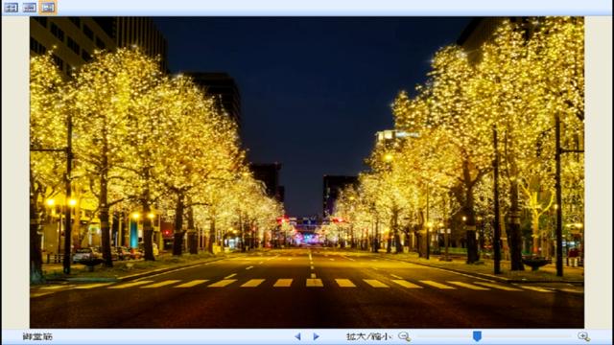Click the zoom out magnifier icon

[x=404, y=336]
